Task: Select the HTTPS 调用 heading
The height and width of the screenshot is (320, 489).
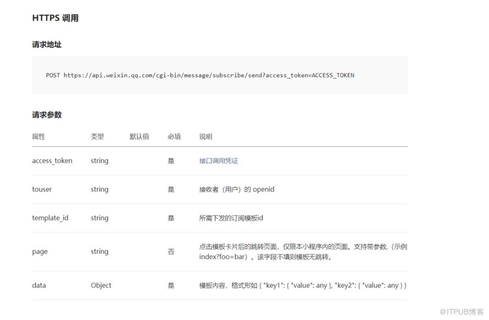Action: click(x=55, y=18)
